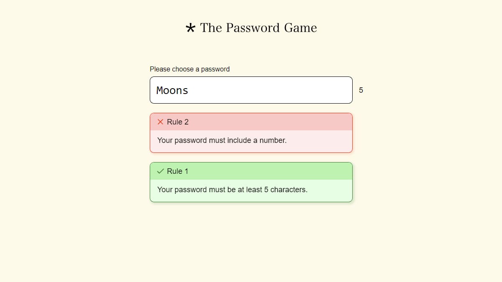Screen dimensions: 502x282
Task: Click inside the password input showing 'Moons'
Action: 251,90
